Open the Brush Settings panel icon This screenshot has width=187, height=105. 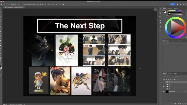point(161,17)
